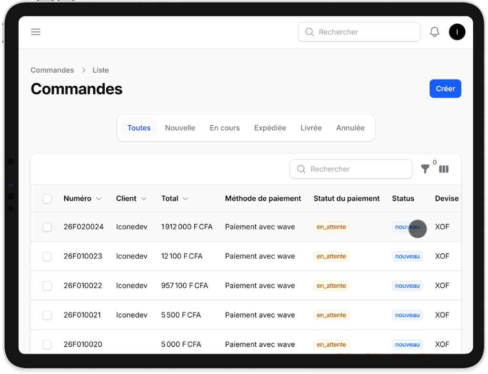
Task: Click the magnifier in the top search bar
Action: [x=309, y=31]
